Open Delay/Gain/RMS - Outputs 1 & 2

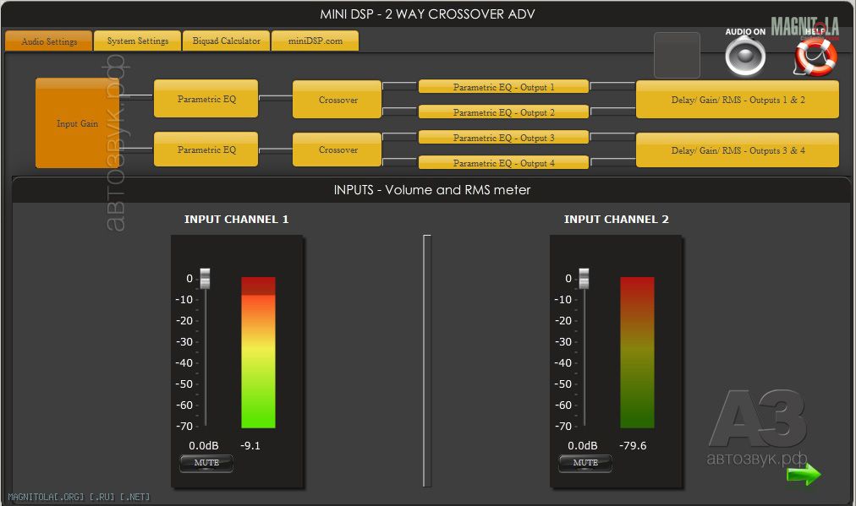[738, 100]
